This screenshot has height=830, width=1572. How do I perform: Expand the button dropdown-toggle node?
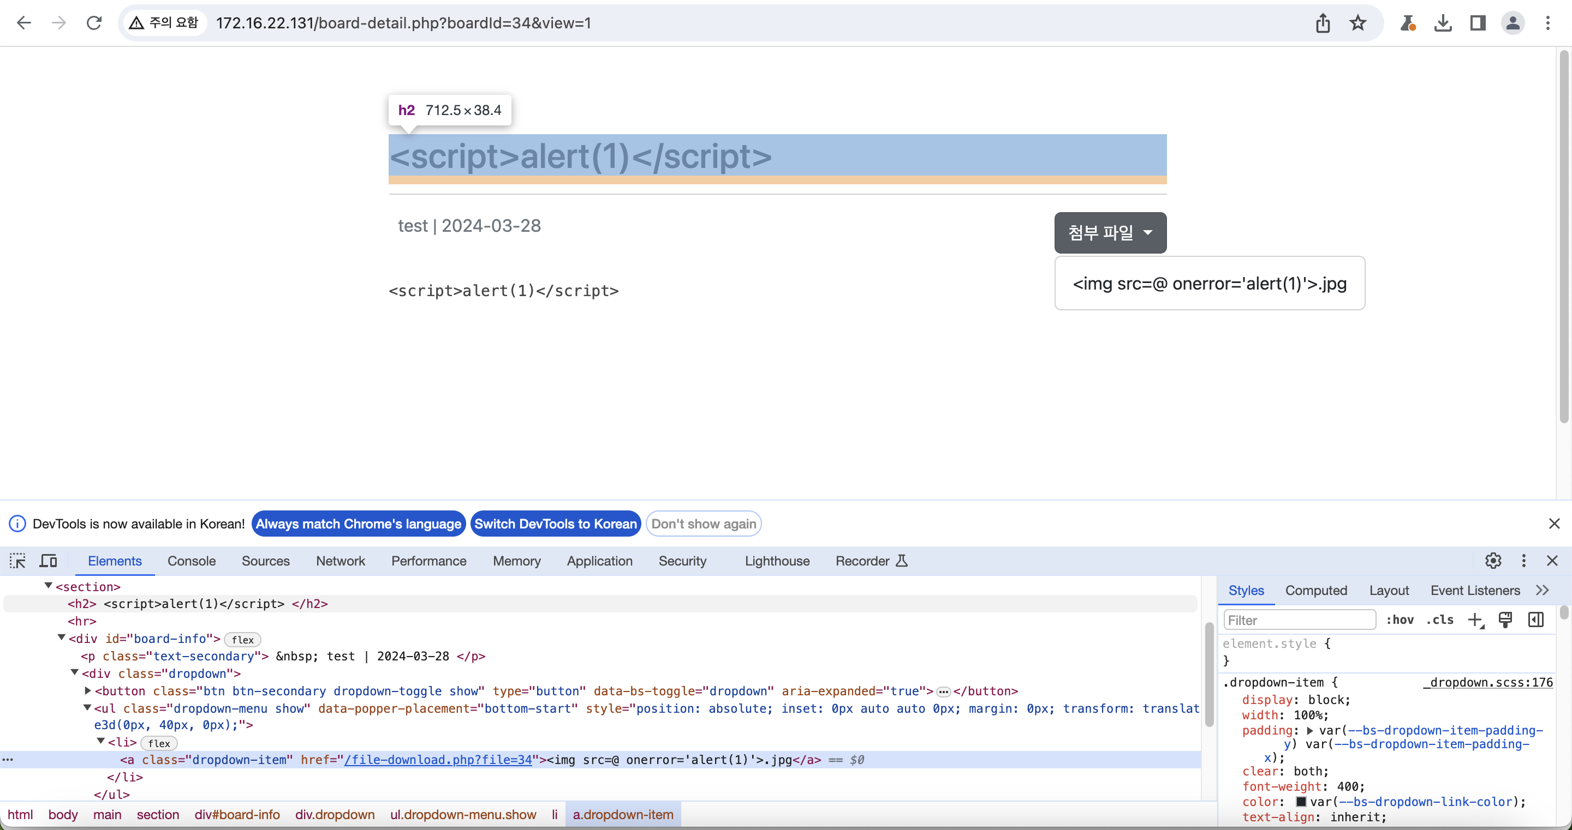coord(88,690)
